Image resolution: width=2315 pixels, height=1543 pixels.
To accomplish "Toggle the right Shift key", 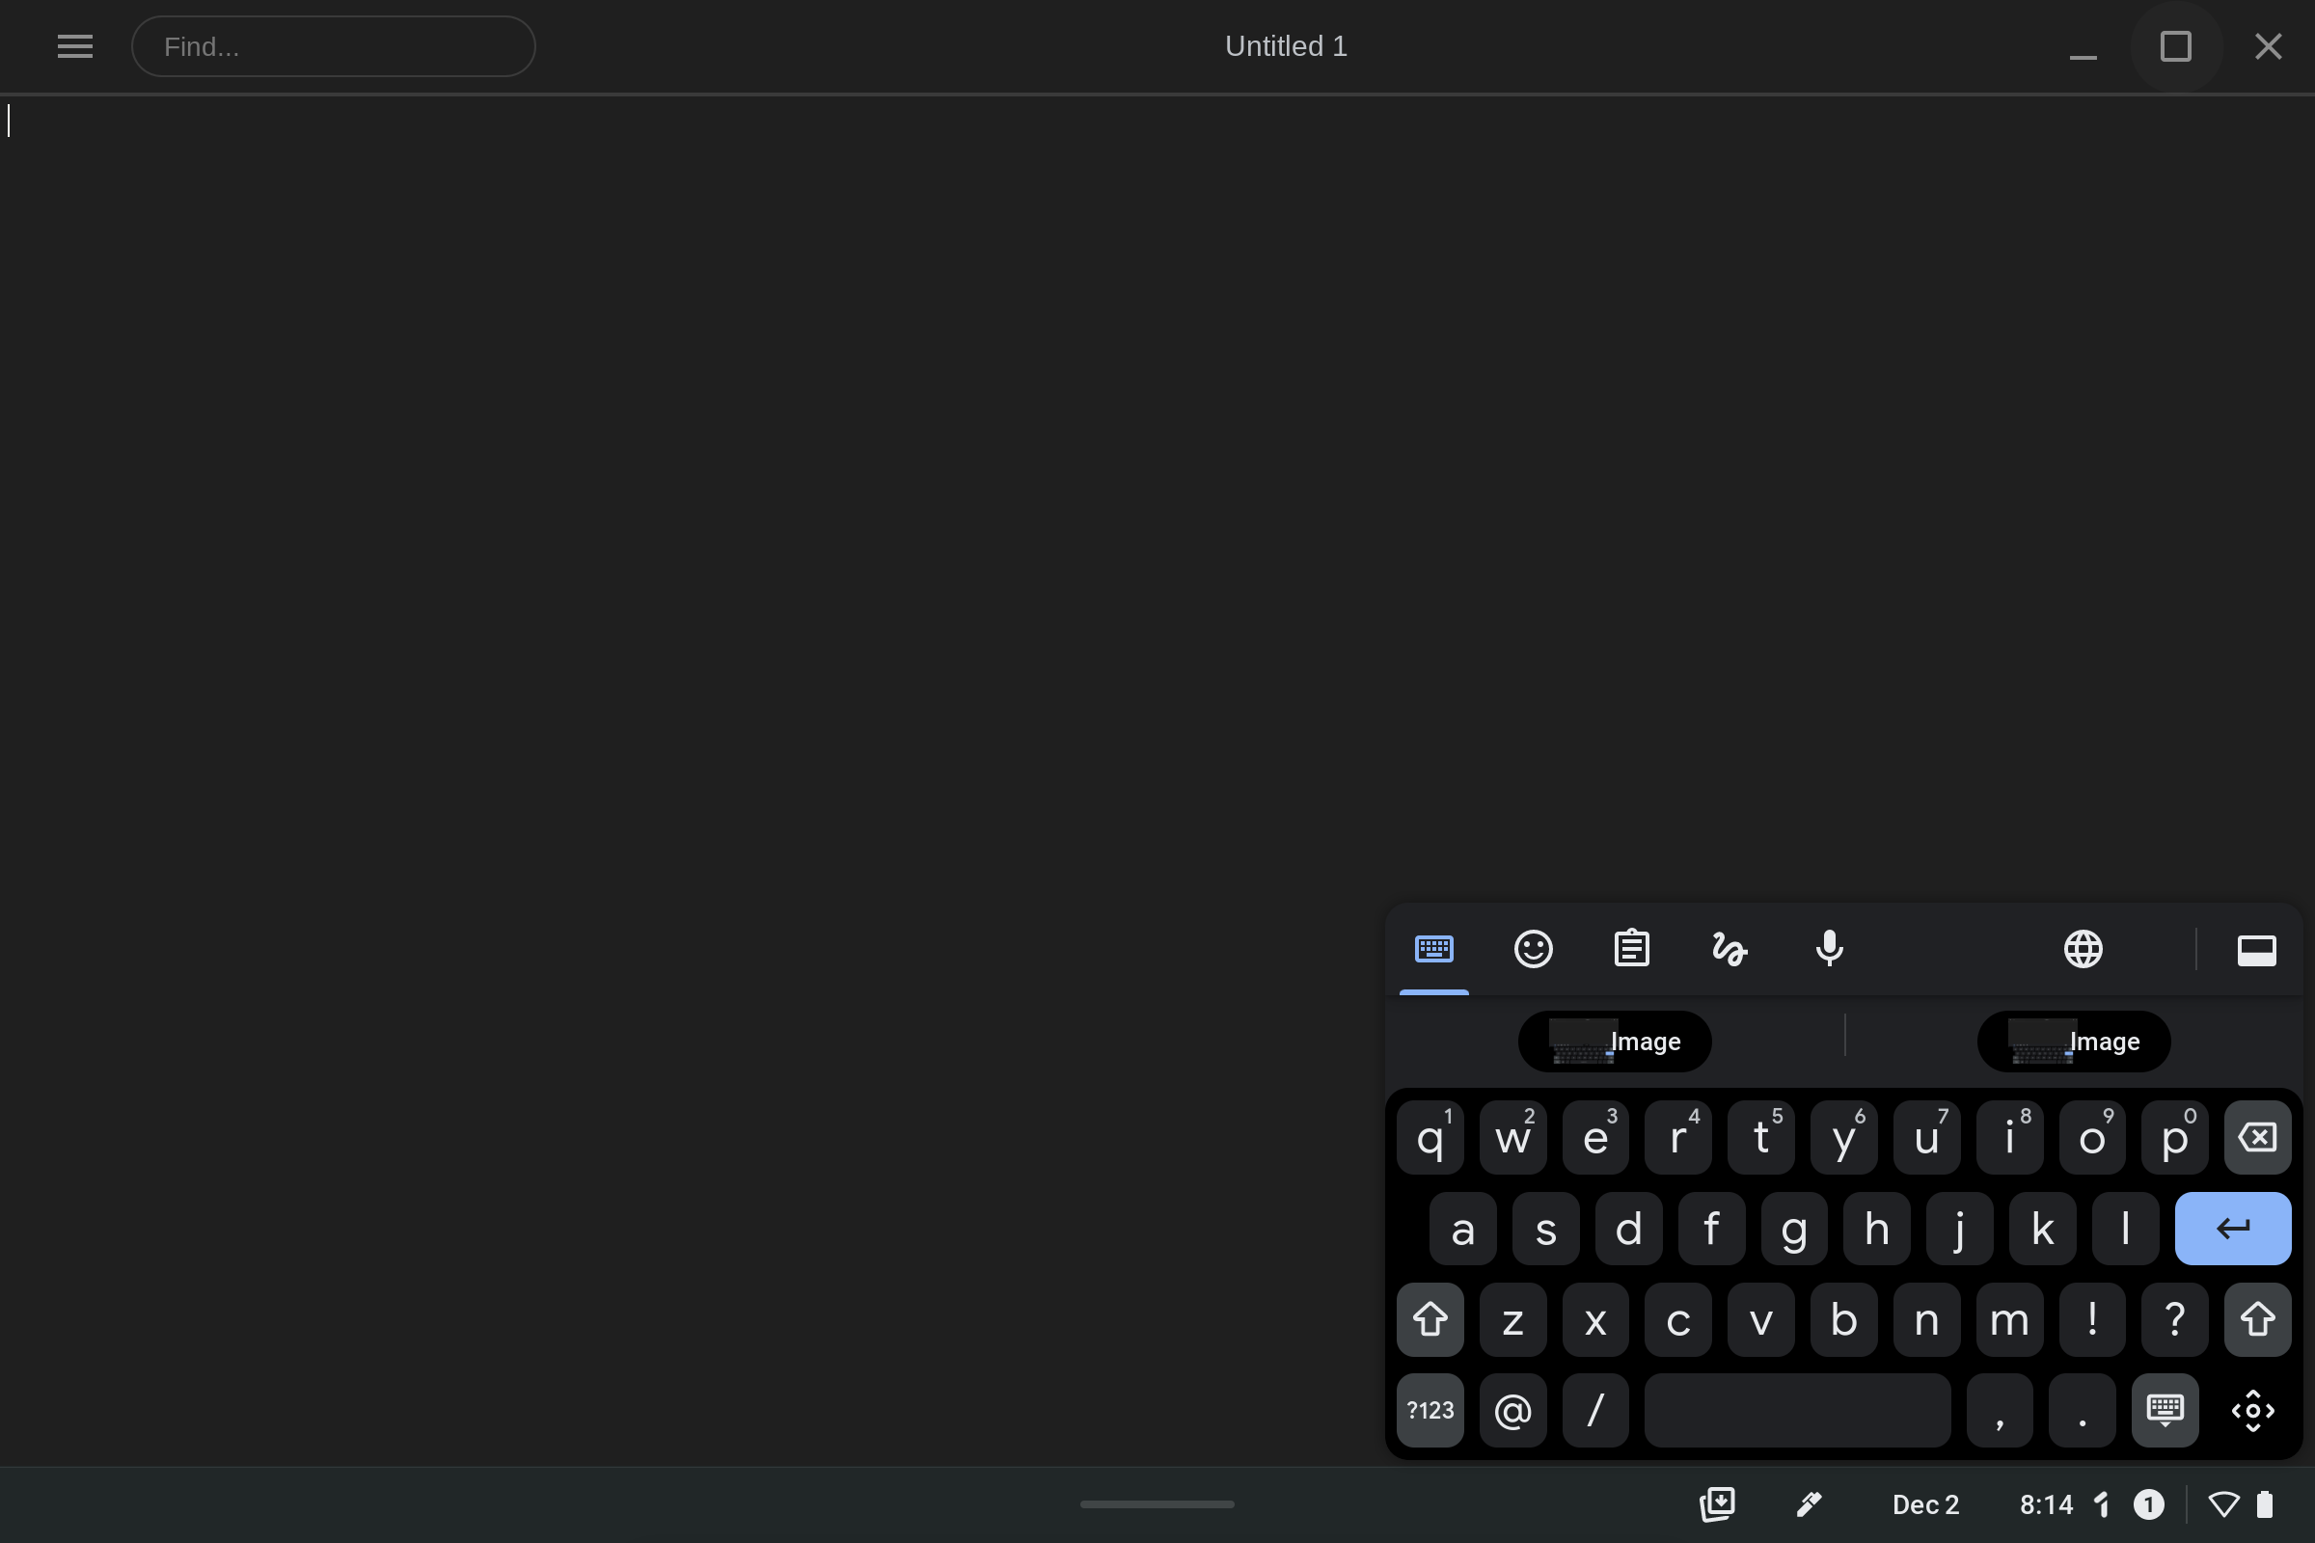I will click(x=2256, y=1319).
